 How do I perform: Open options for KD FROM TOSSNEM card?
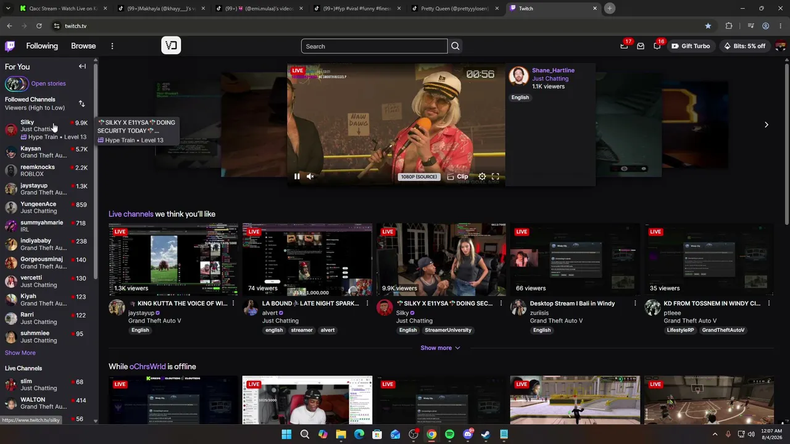click(769, 303)
